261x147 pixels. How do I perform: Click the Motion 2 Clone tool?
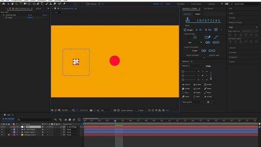(186, 89)
